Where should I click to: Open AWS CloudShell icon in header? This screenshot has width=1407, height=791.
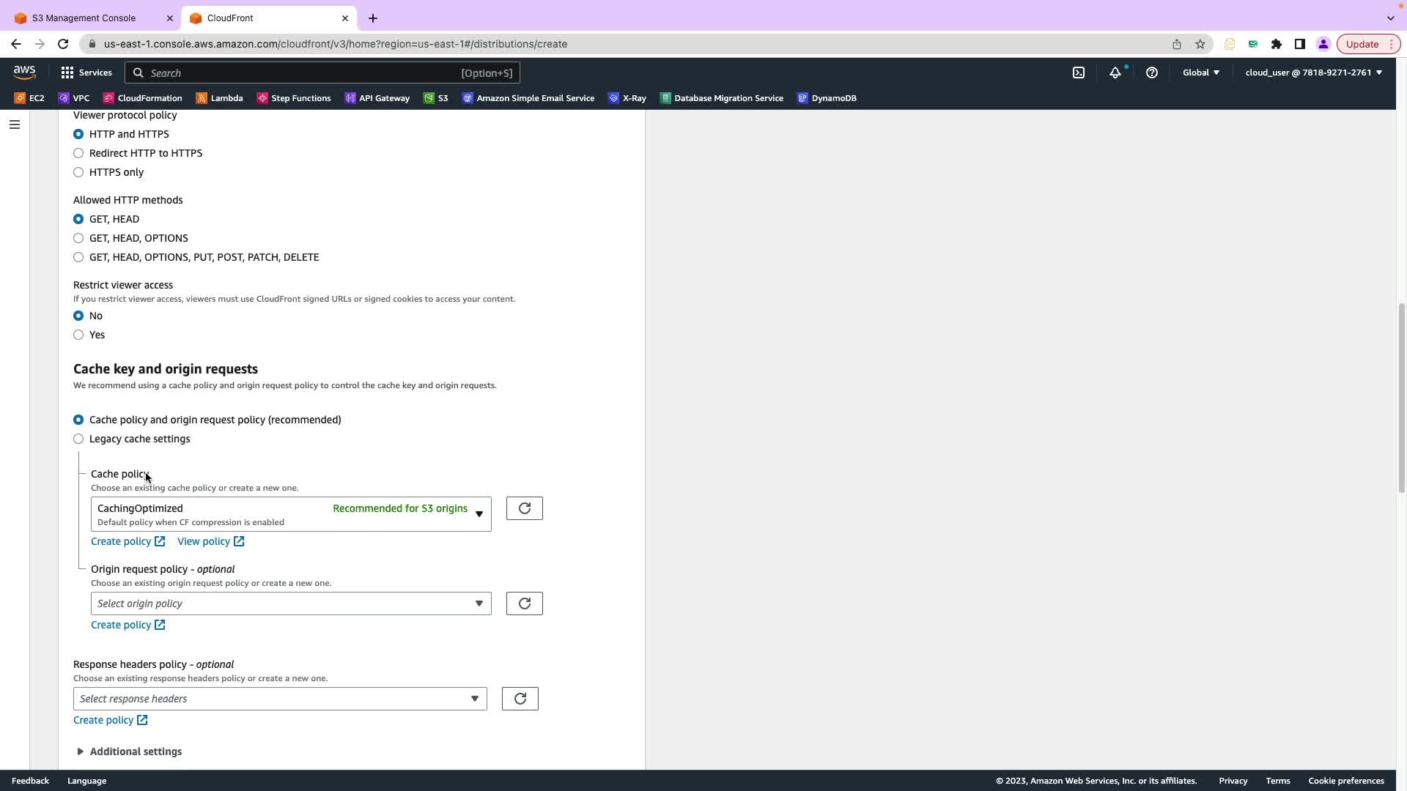click(1079, 73)
